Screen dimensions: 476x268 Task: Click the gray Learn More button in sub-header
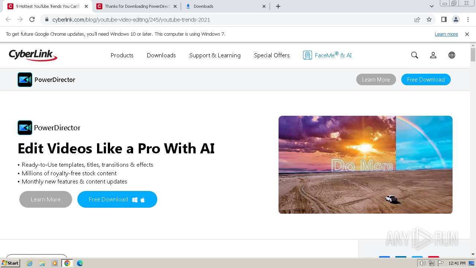[x=376, y=80]
